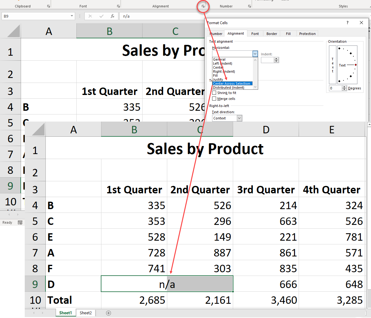
Task: Choose Distributed (Indent) in the Horizontal list
Action: click(x=232, y=88)
